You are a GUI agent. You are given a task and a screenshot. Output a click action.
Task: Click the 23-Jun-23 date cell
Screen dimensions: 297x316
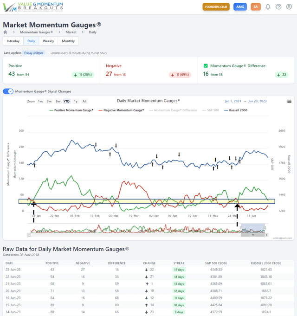coord(13,270)
